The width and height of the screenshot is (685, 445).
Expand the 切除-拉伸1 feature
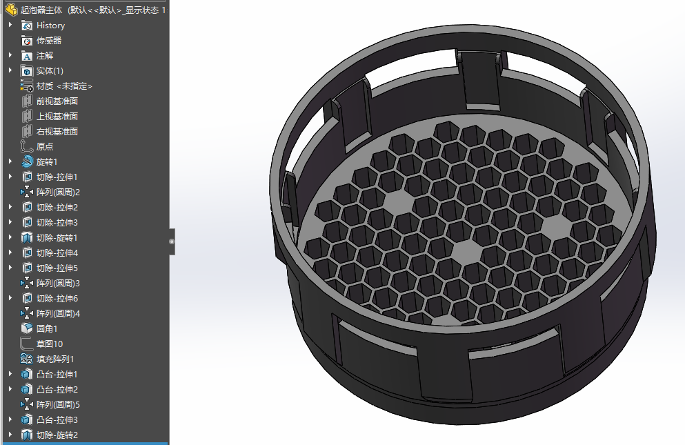tap(10, 177)
